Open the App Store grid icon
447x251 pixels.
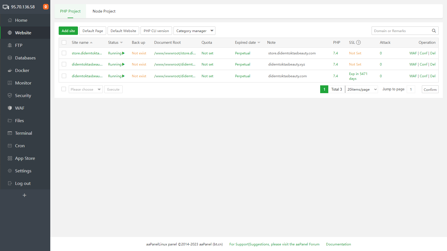click(x=10, y=158)
